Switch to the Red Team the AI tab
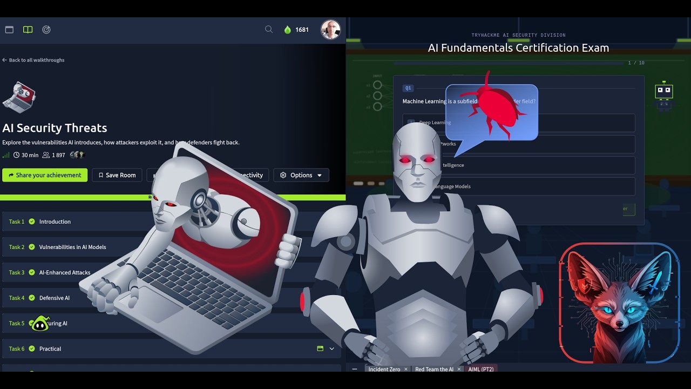Image resolution: width=691 pixels, height=389 pixels. [x=434, y=370]
